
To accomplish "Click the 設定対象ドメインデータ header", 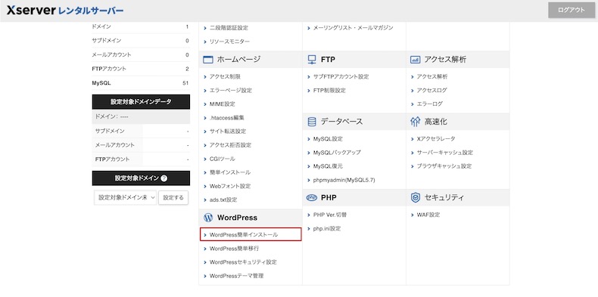I will [x=141, y=102].
